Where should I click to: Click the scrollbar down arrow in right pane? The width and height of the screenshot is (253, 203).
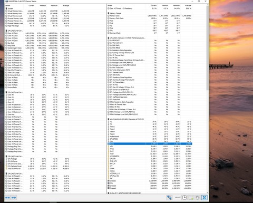pyautogui.click(x=208, y=192)
